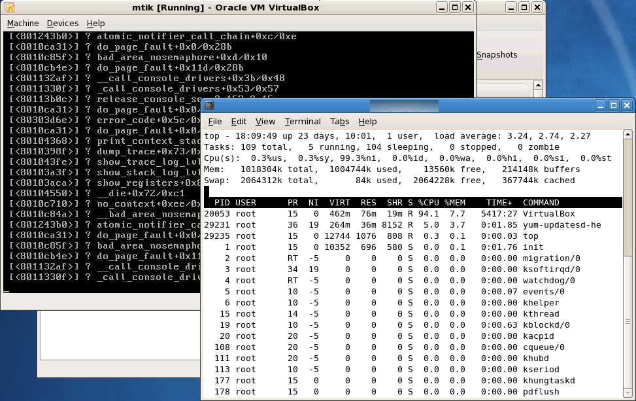
Task: Click the kacpid process name
Action: point(538,336)
